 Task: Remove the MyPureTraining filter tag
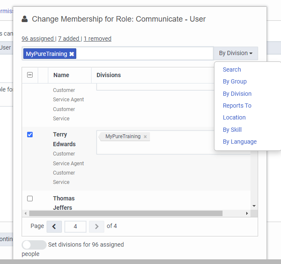(x=72, y=54)
